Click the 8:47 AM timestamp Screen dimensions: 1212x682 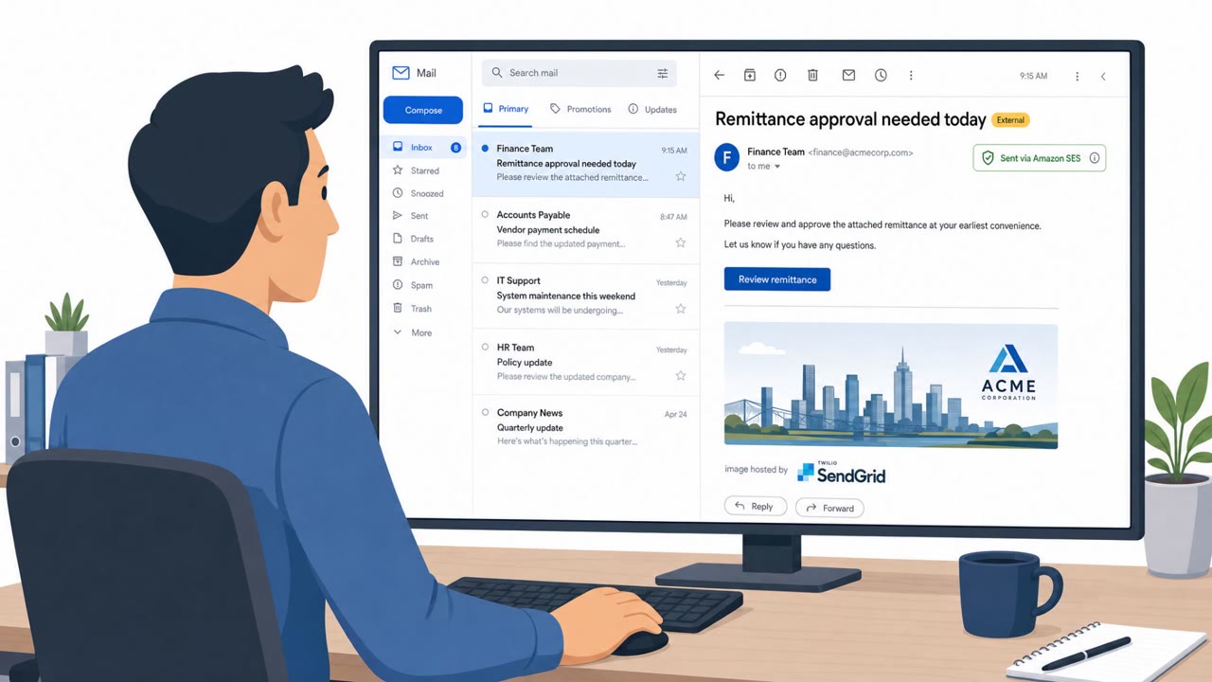click(x=673, y=217)
